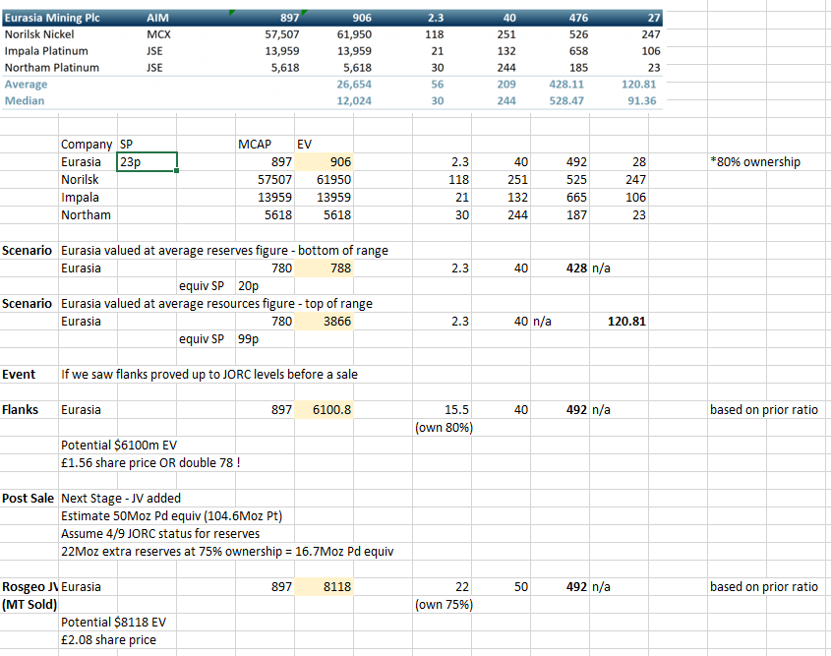Click the 'AIM' exchange cell

(157, 18)
